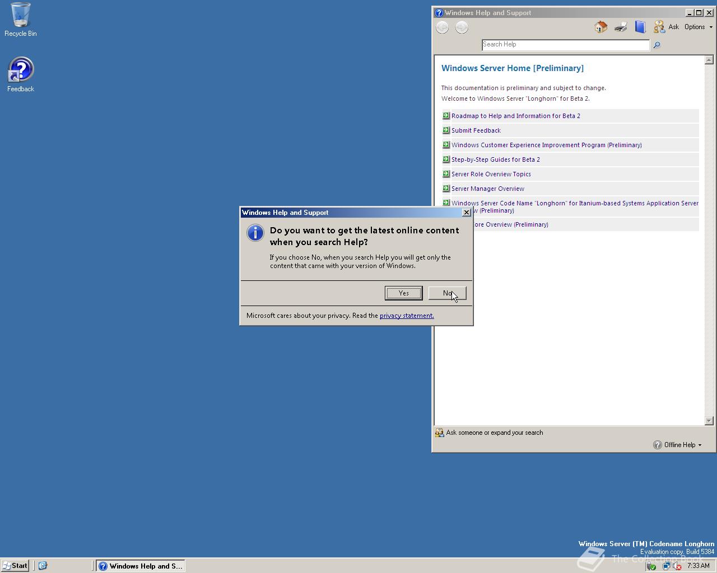Minimize the Windows Help and Support window
The height and width of the screenshot is (573, 717).
click(690, 12)
